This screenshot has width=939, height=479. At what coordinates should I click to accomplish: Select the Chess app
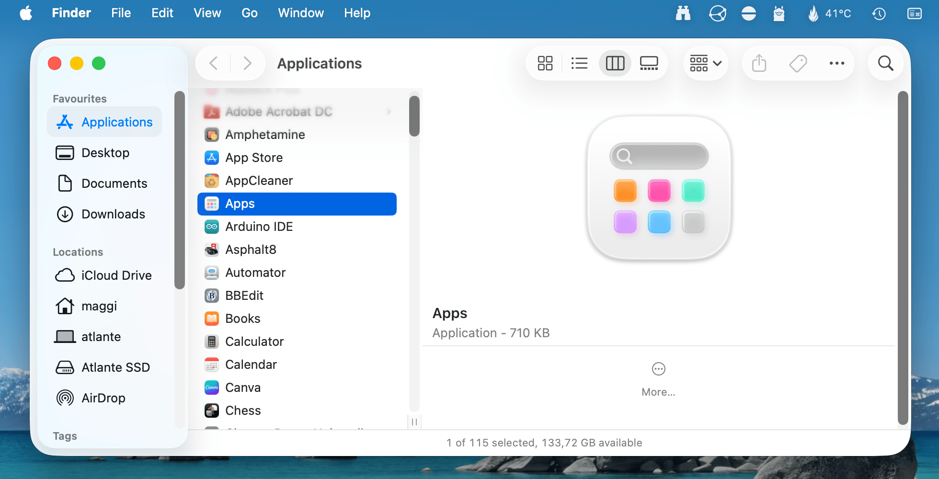point(243,411)
